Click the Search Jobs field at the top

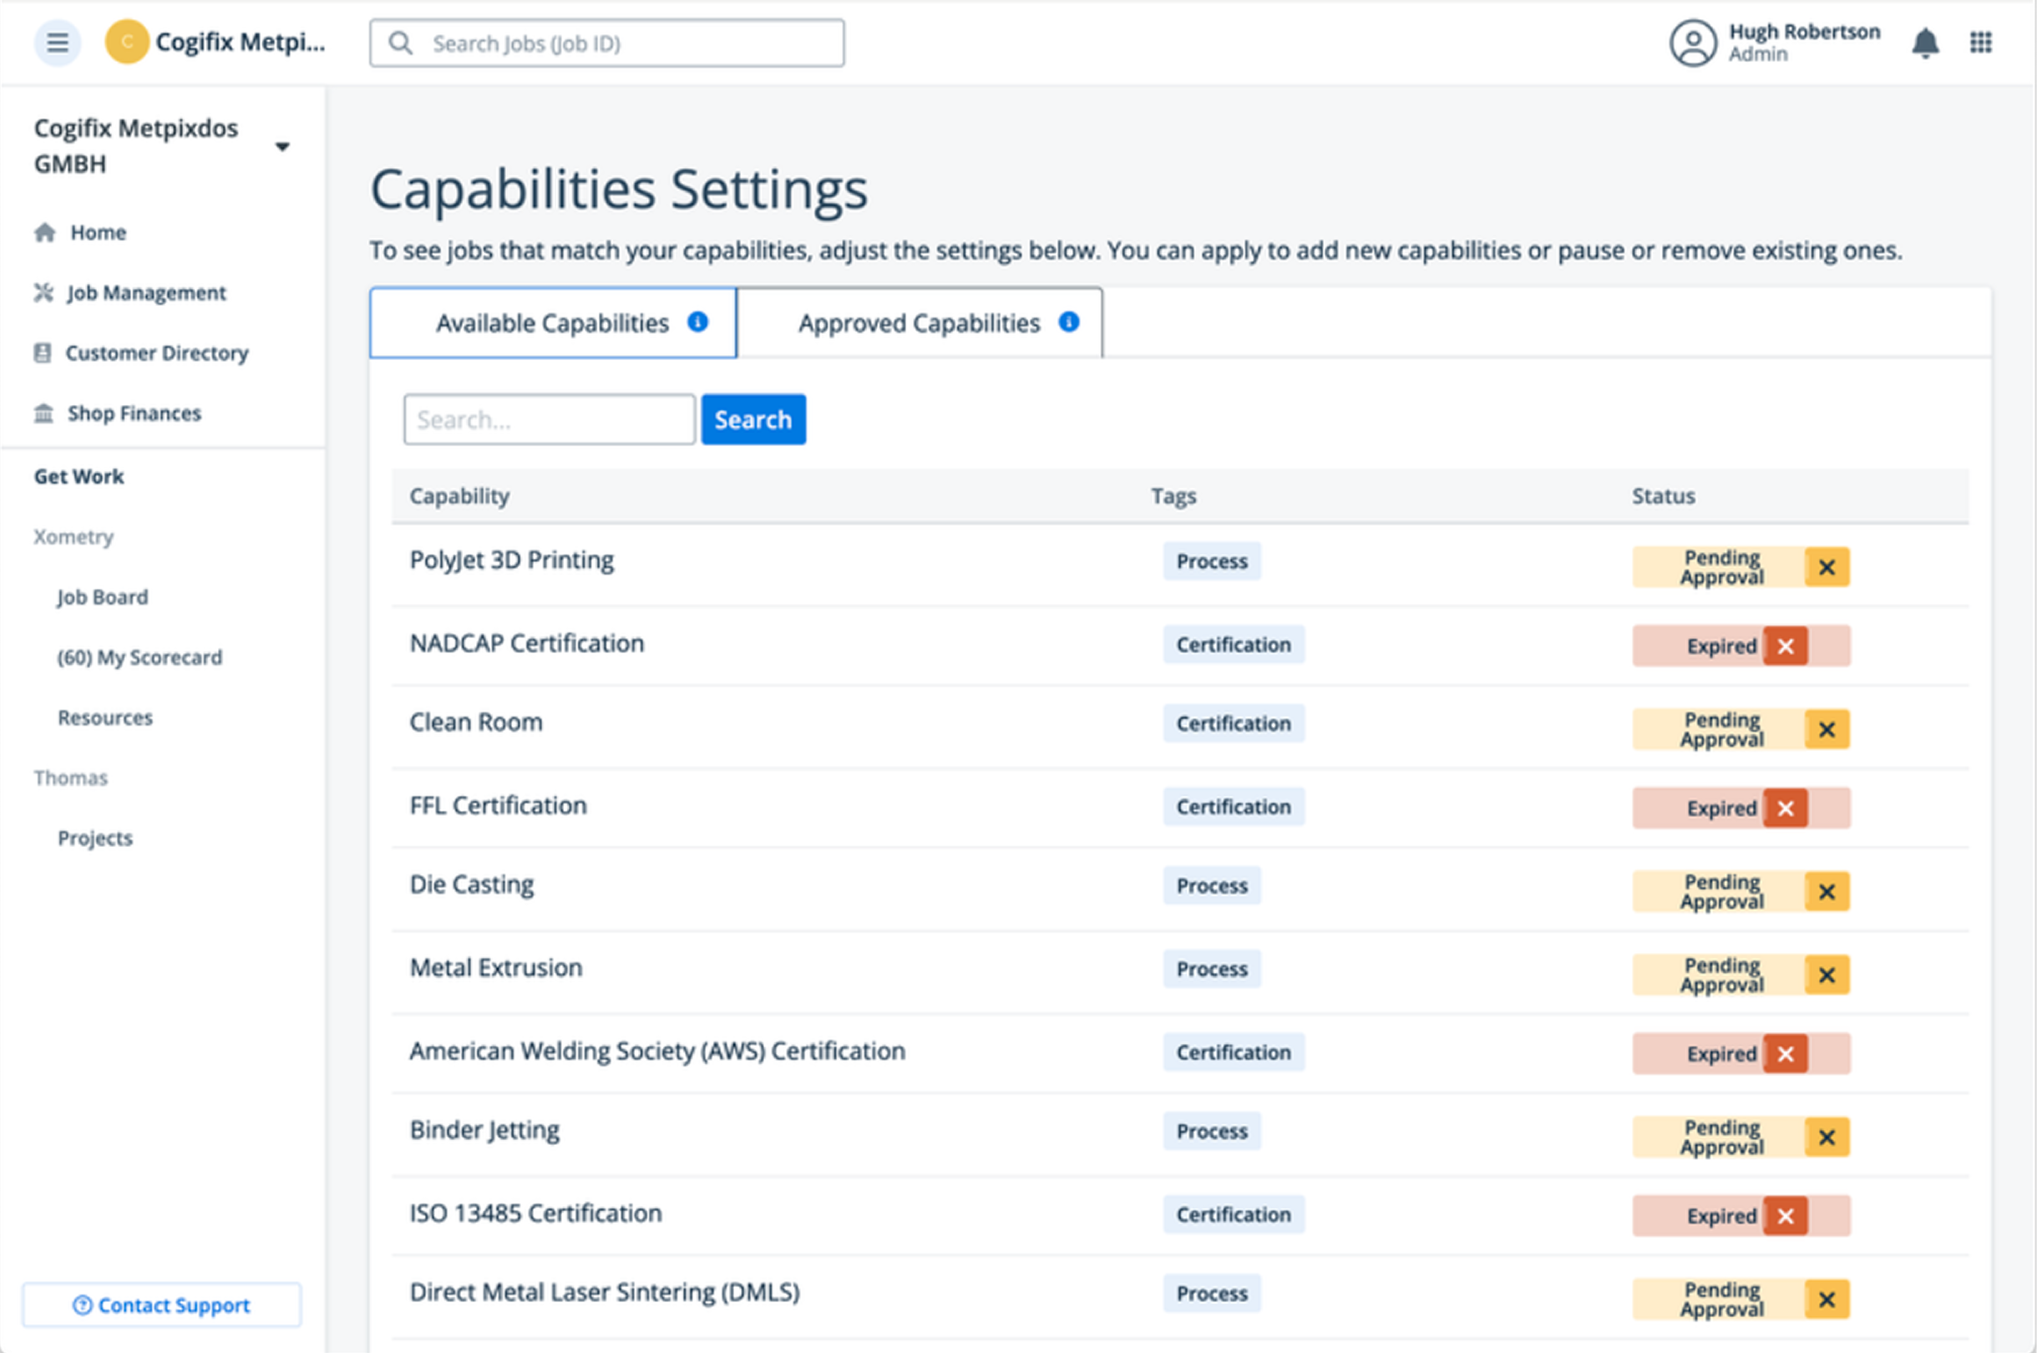pos(606,43)
